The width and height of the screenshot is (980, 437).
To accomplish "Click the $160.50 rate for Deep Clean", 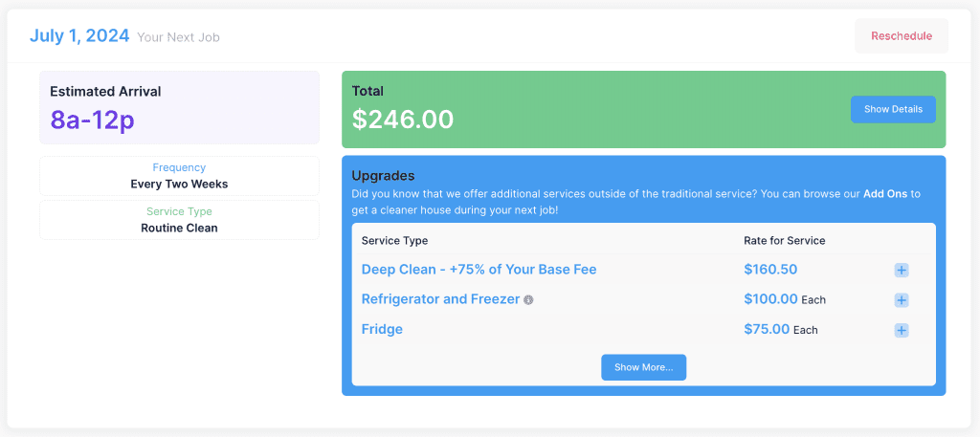I will [770, 270].
